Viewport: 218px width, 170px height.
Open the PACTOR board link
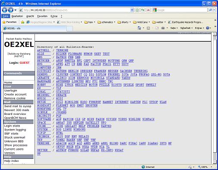(96, 64)
